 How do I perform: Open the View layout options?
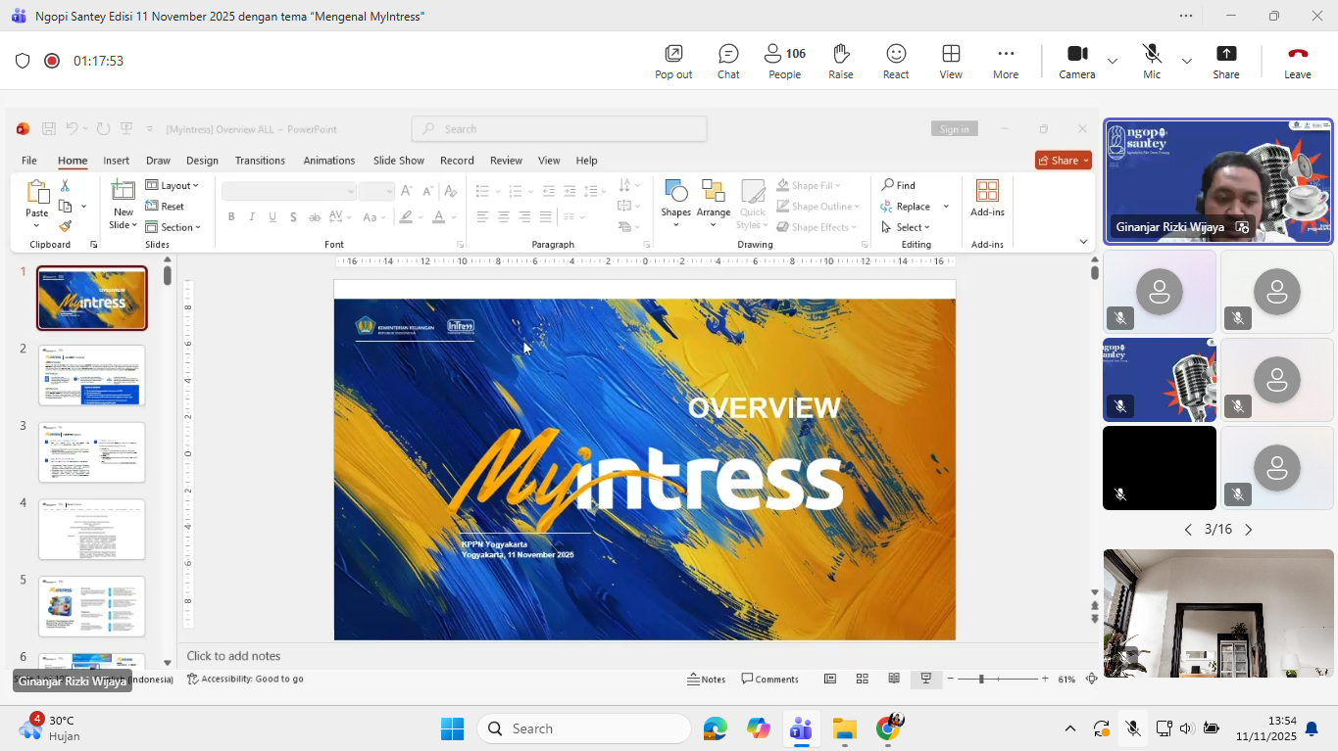pos(951,61)
